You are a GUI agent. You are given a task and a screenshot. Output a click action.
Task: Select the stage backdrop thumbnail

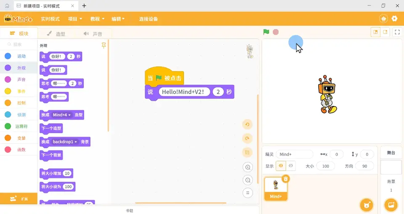point(391,167)
